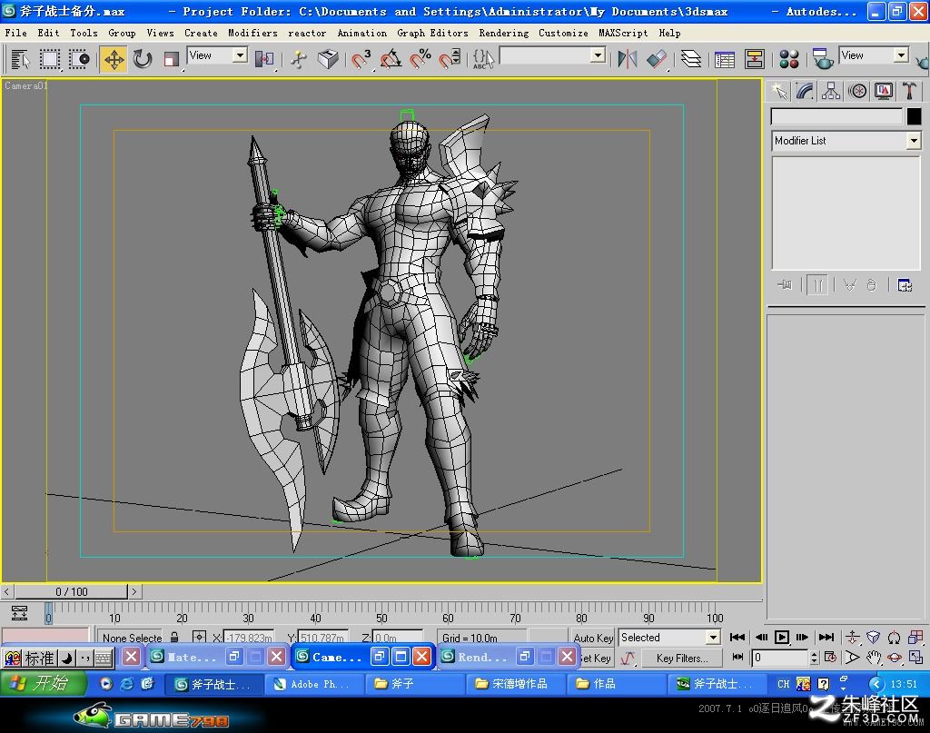Click the object color swatch
This screenshot has width=930, height=733.
click(914, 117)
